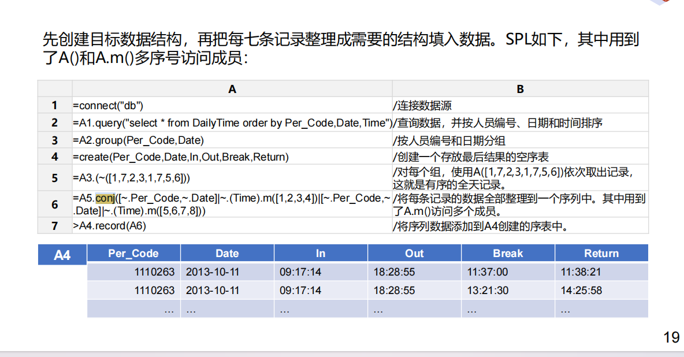684x357 pixels.
Task: Select column header B of the SPL grid
Action: point(520,89)
